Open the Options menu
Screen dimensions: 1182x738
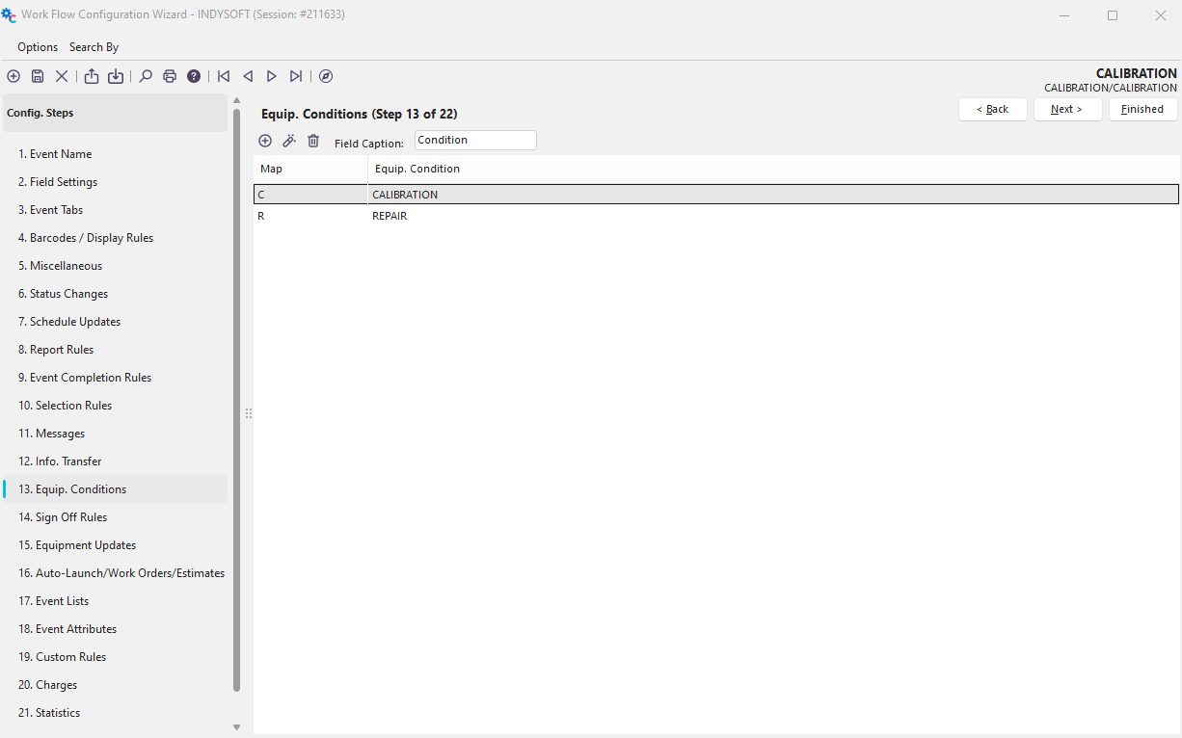pos(38,47)
